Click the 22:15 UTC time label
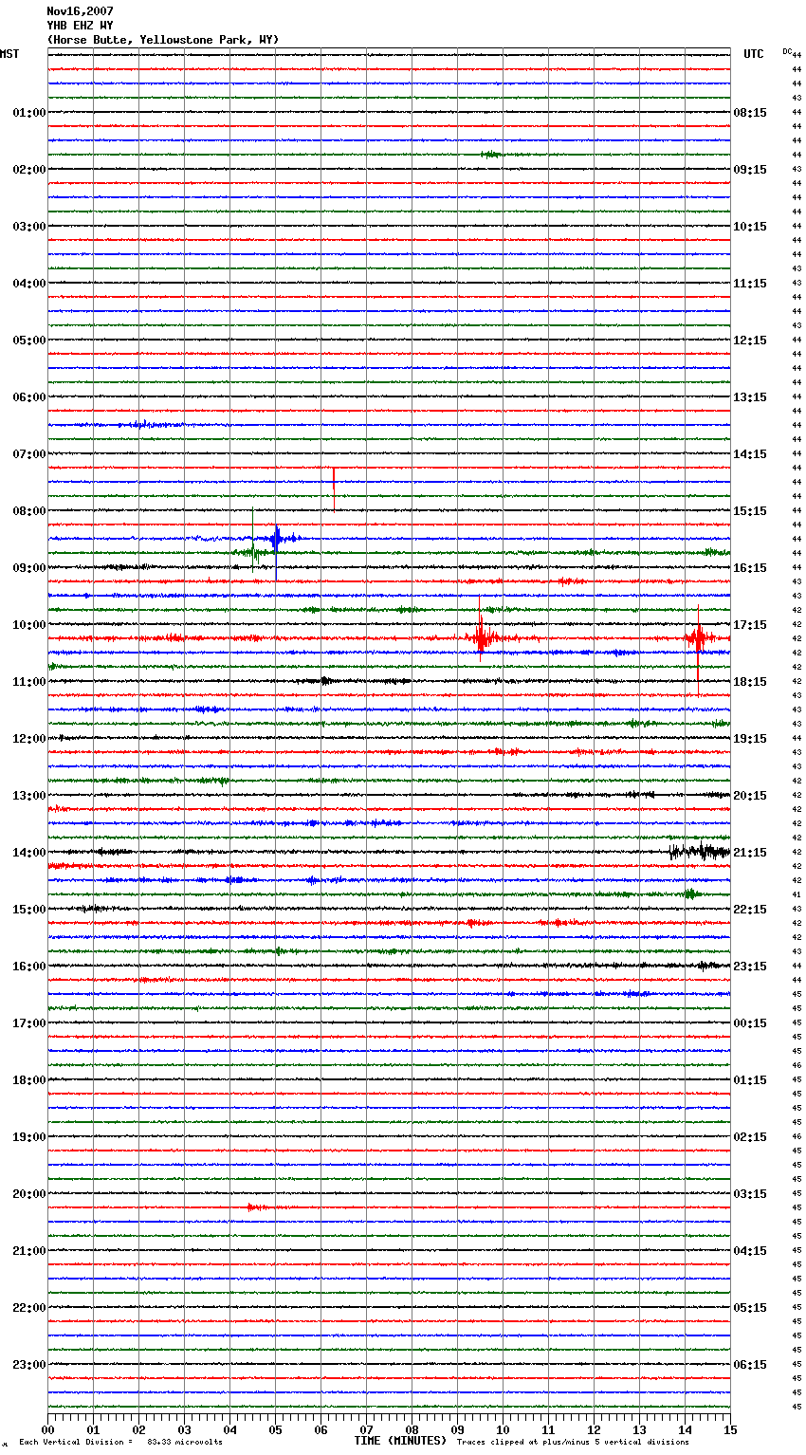806x1455 pixels. pos(750,910)
